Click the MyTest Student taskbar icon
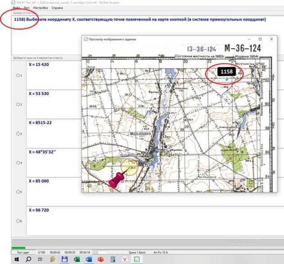Image resolution: width=284 pixels, height=264 pixels. (137, 259)
